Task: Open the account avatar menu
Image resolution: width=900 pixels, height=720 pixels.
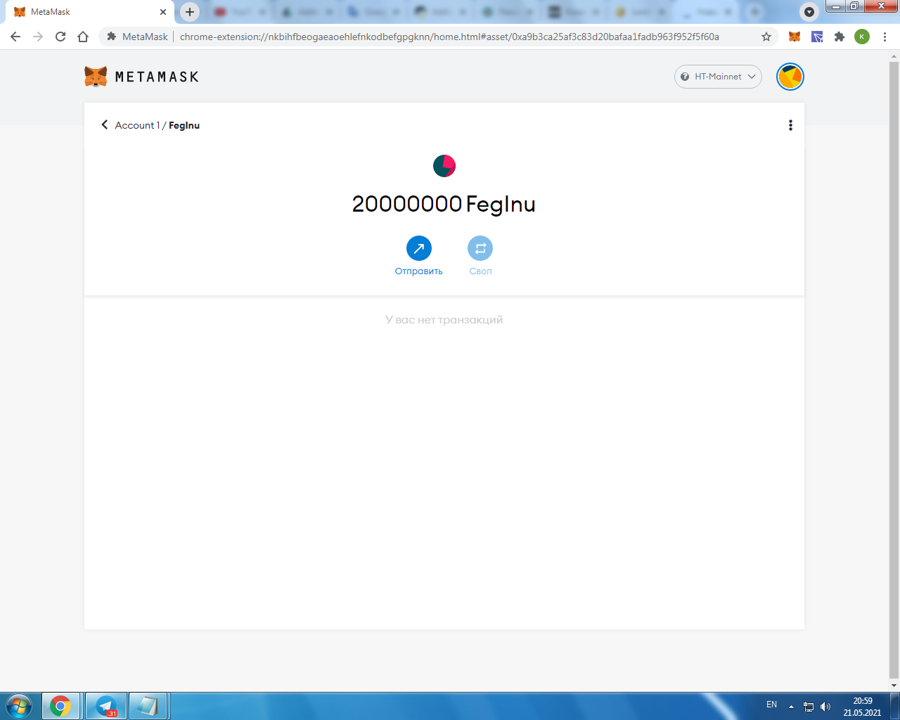Action: pos(790,77)
